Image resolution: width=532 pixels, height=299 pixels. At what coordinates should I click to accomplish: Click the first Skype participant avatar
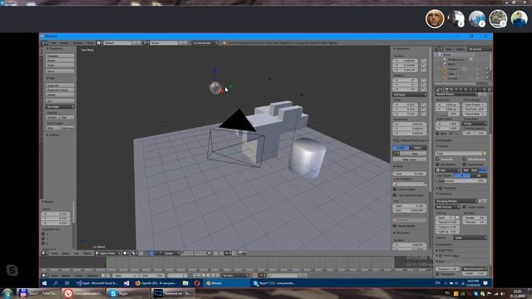[435, 18]
